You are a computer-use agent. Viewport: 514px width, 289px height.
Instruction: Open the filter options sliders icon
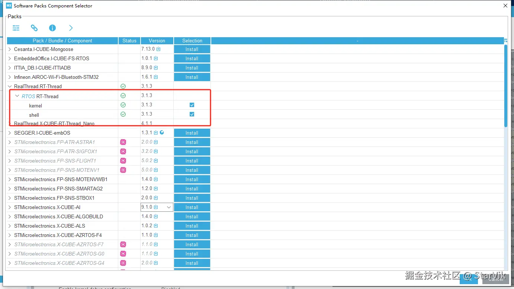(x=16, y=28)
